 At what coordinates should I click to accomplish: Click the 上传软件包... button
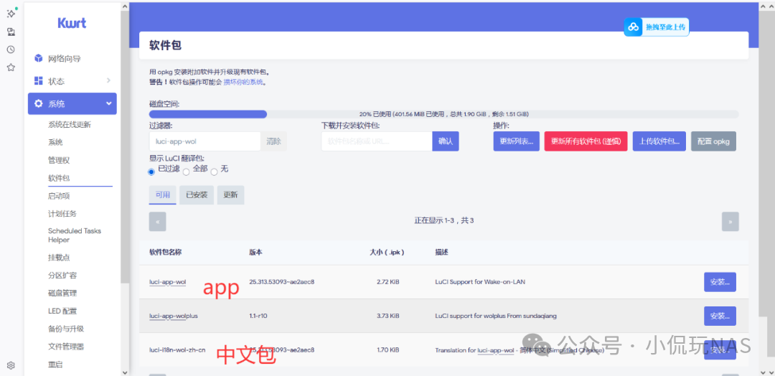659,141
